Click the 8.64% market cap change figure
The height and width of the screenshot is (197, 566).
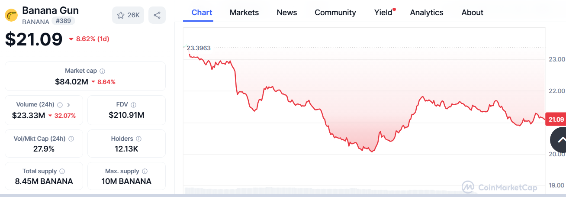click(x=106, y=81)
